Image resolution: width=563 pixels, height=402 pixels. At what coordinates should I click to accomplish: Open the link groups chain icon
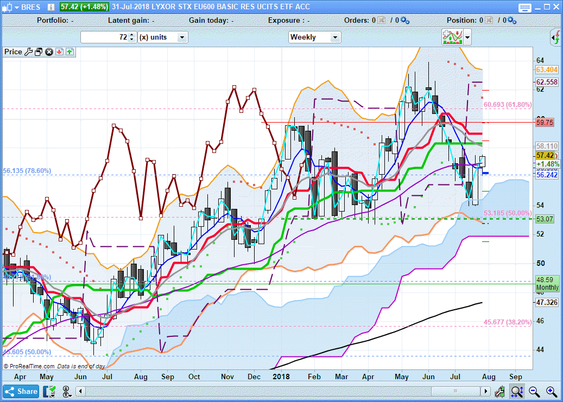pyautogui.click(x=66, y=391)
